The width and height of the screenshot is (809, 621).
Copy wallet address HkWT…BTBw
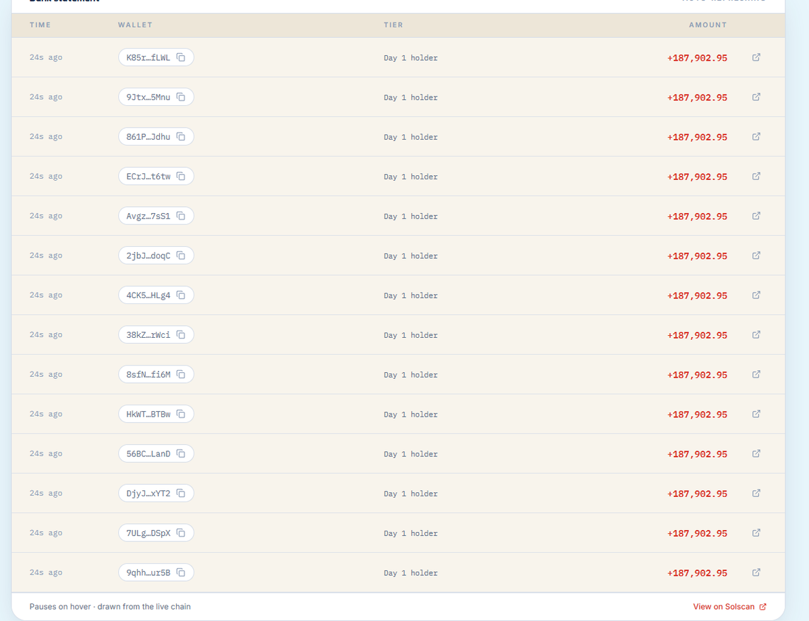point(181,413)
